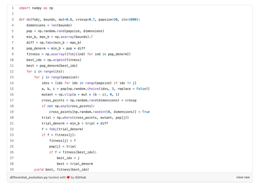Select line number 3
Viewport: 267px width, 187px height.
click(13, 20)
